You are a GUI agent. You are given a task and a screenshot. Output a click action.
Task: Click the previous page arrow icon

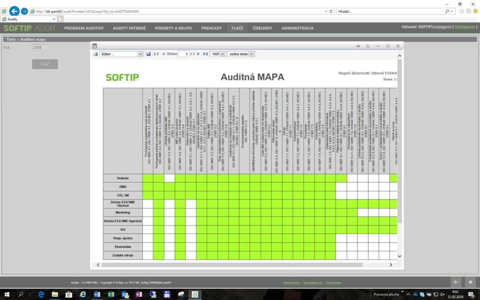pyautogui.click(x=163, y=53)
